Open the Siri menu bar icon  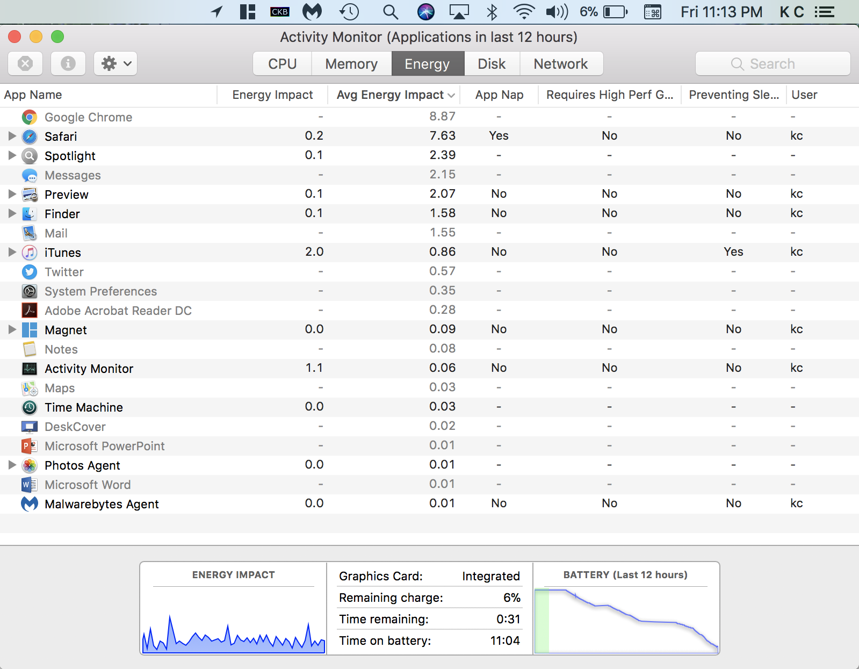426,12
